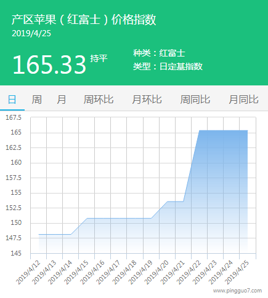Switch to the 月 monthly tab
Screen dimensions: 268x298
[61, 100]
